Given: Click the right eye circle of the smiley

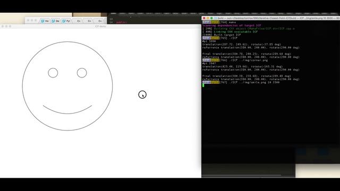Looking at the screenshot, I should coord(82,73).
